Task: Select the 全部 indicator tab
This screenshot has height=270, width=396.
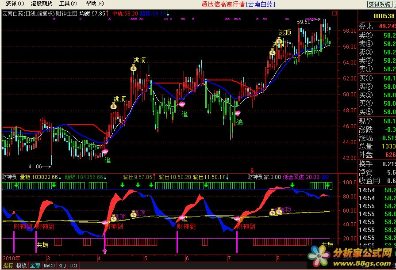Action: tap(35, 266)
